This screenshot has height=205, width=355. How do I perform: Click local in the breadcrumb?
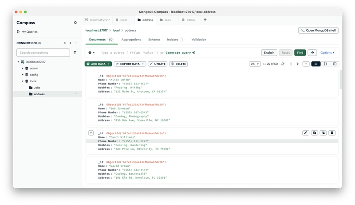tap(116, 30)
